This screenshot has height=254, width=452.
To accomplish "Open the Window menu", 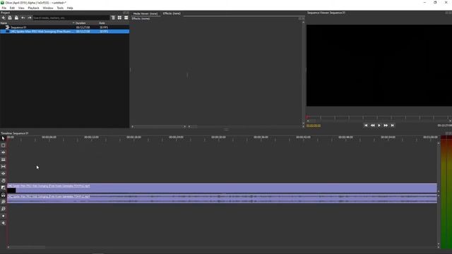I will [48, 8].
